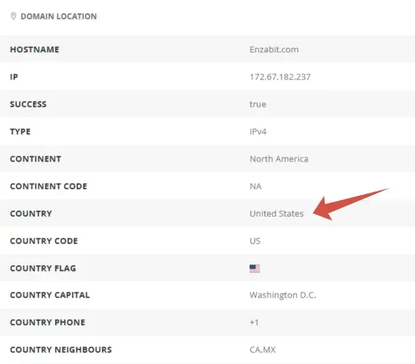Screen dimensions: 415x364
Task: Click the DOMAIN LOCATION heading
Action: [59, 16]
